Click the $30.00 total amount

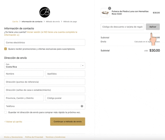tap(155, 50)
